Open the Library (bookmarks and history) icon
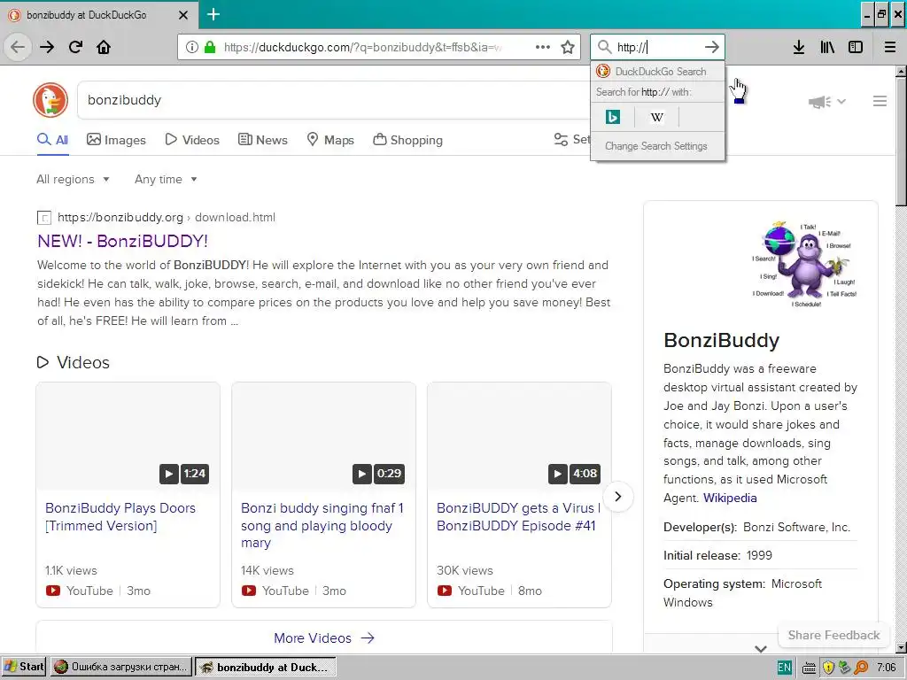Viewport: 907px width, 680px height. [828, 47]
